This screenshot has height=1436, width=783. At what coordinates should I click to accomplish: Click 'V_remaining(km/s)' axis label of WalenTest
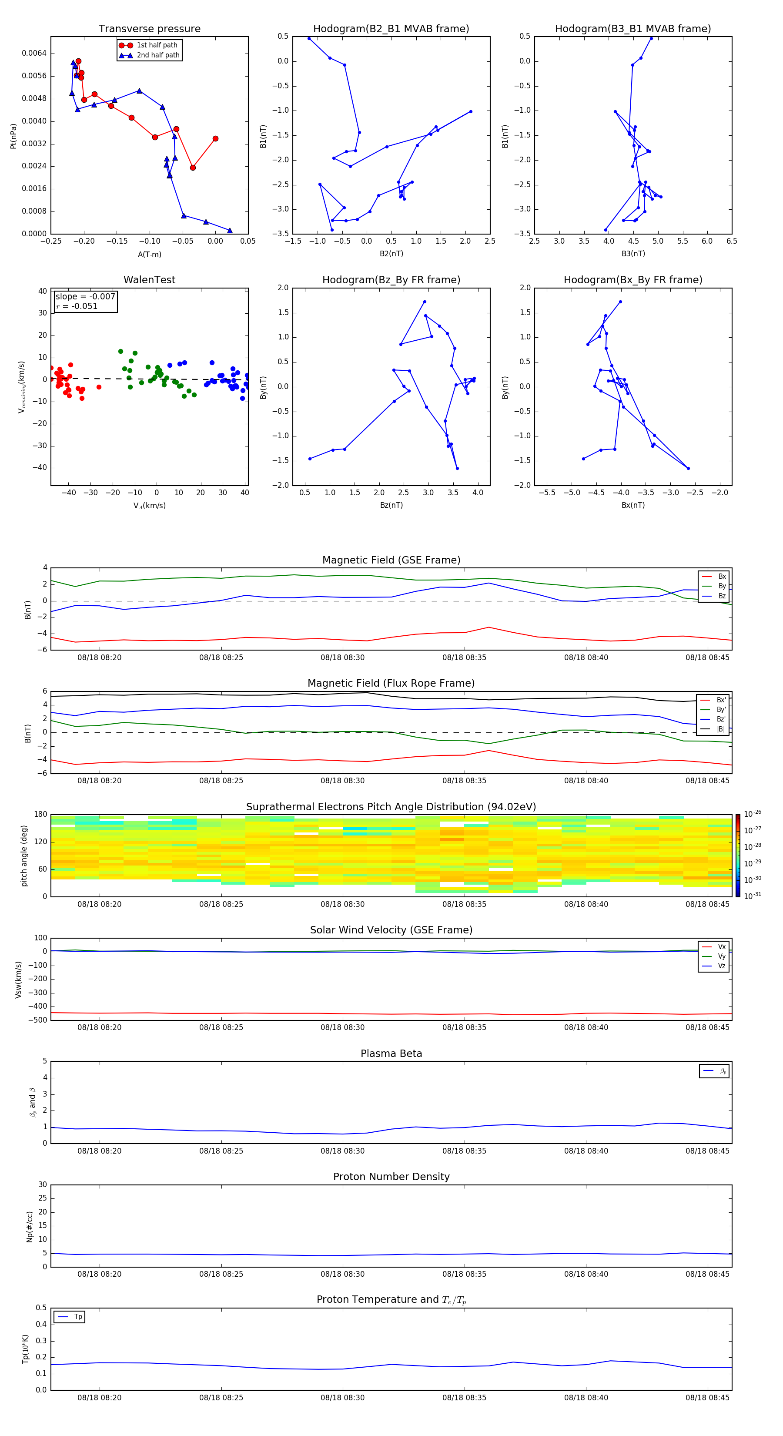(22, 387)
